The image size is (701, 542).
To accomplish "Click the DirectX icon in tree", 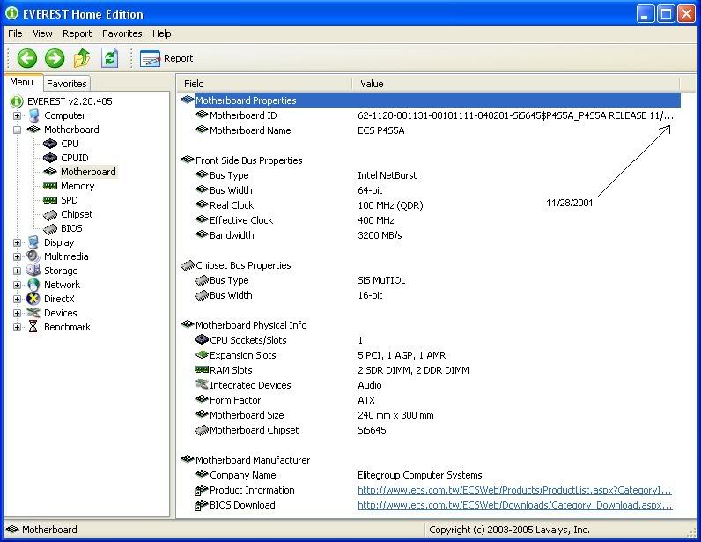I will tap(33, 299).
